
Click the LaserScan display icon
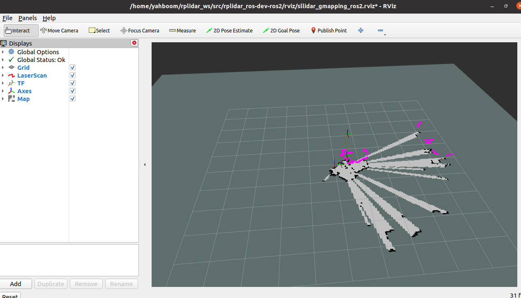(x=11, y=75)
